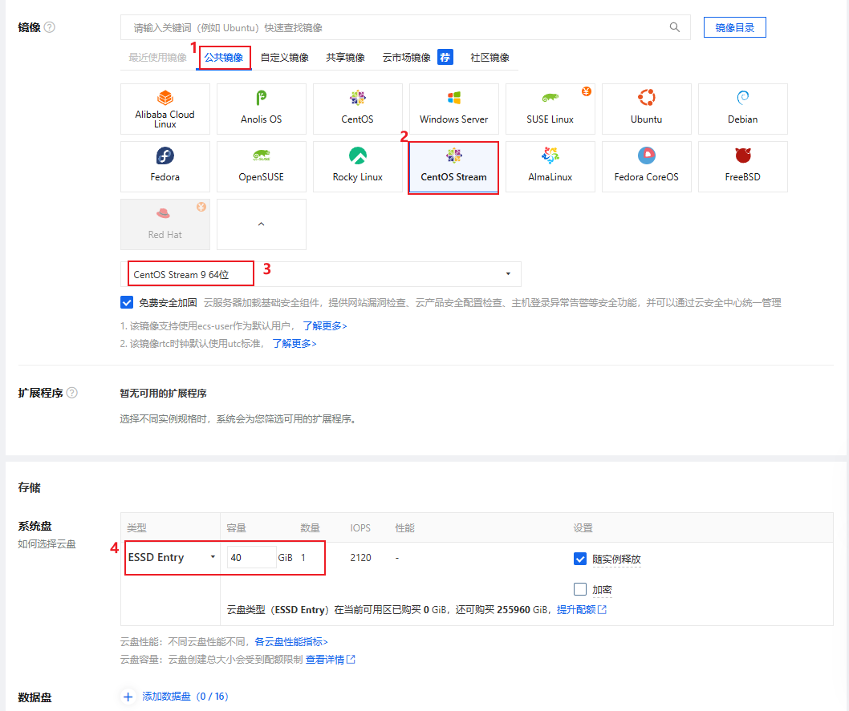The image size is (849, 711).
Task: Click the IOPS value 2120
Action: [x=360, y=557]
